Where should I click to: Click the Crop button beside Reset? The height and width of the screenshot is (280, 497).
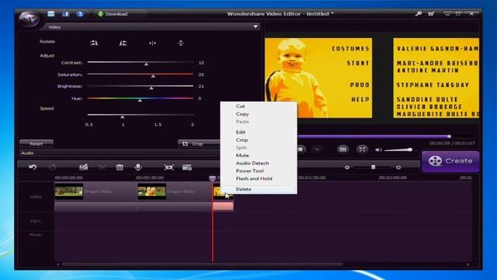(x=199, y=144)
